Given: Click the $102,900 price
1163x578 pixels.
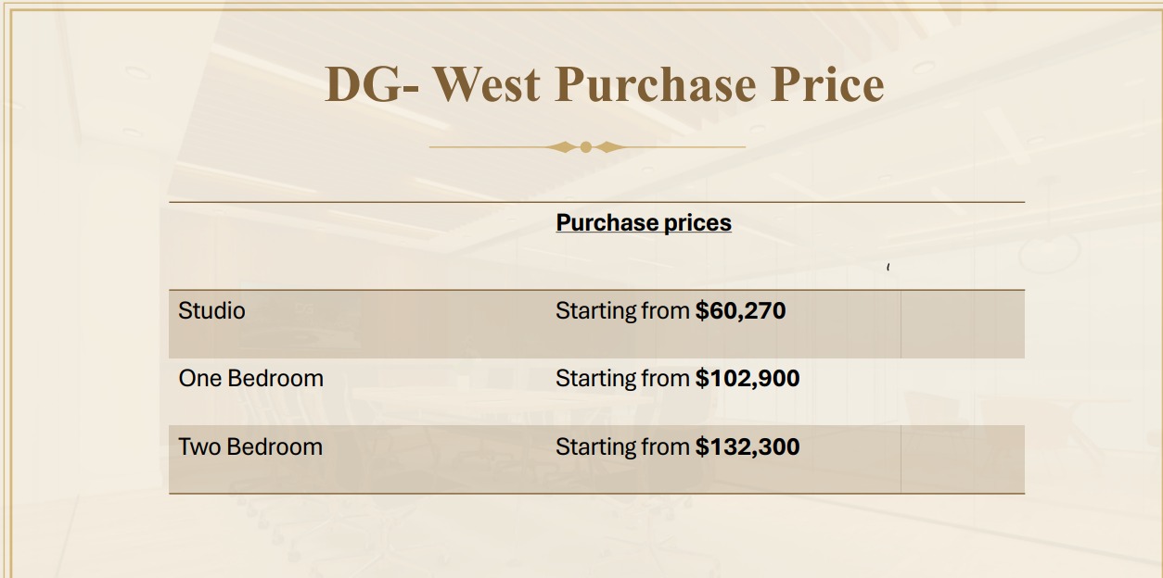Looking at the screenshot, I should 748,379.
